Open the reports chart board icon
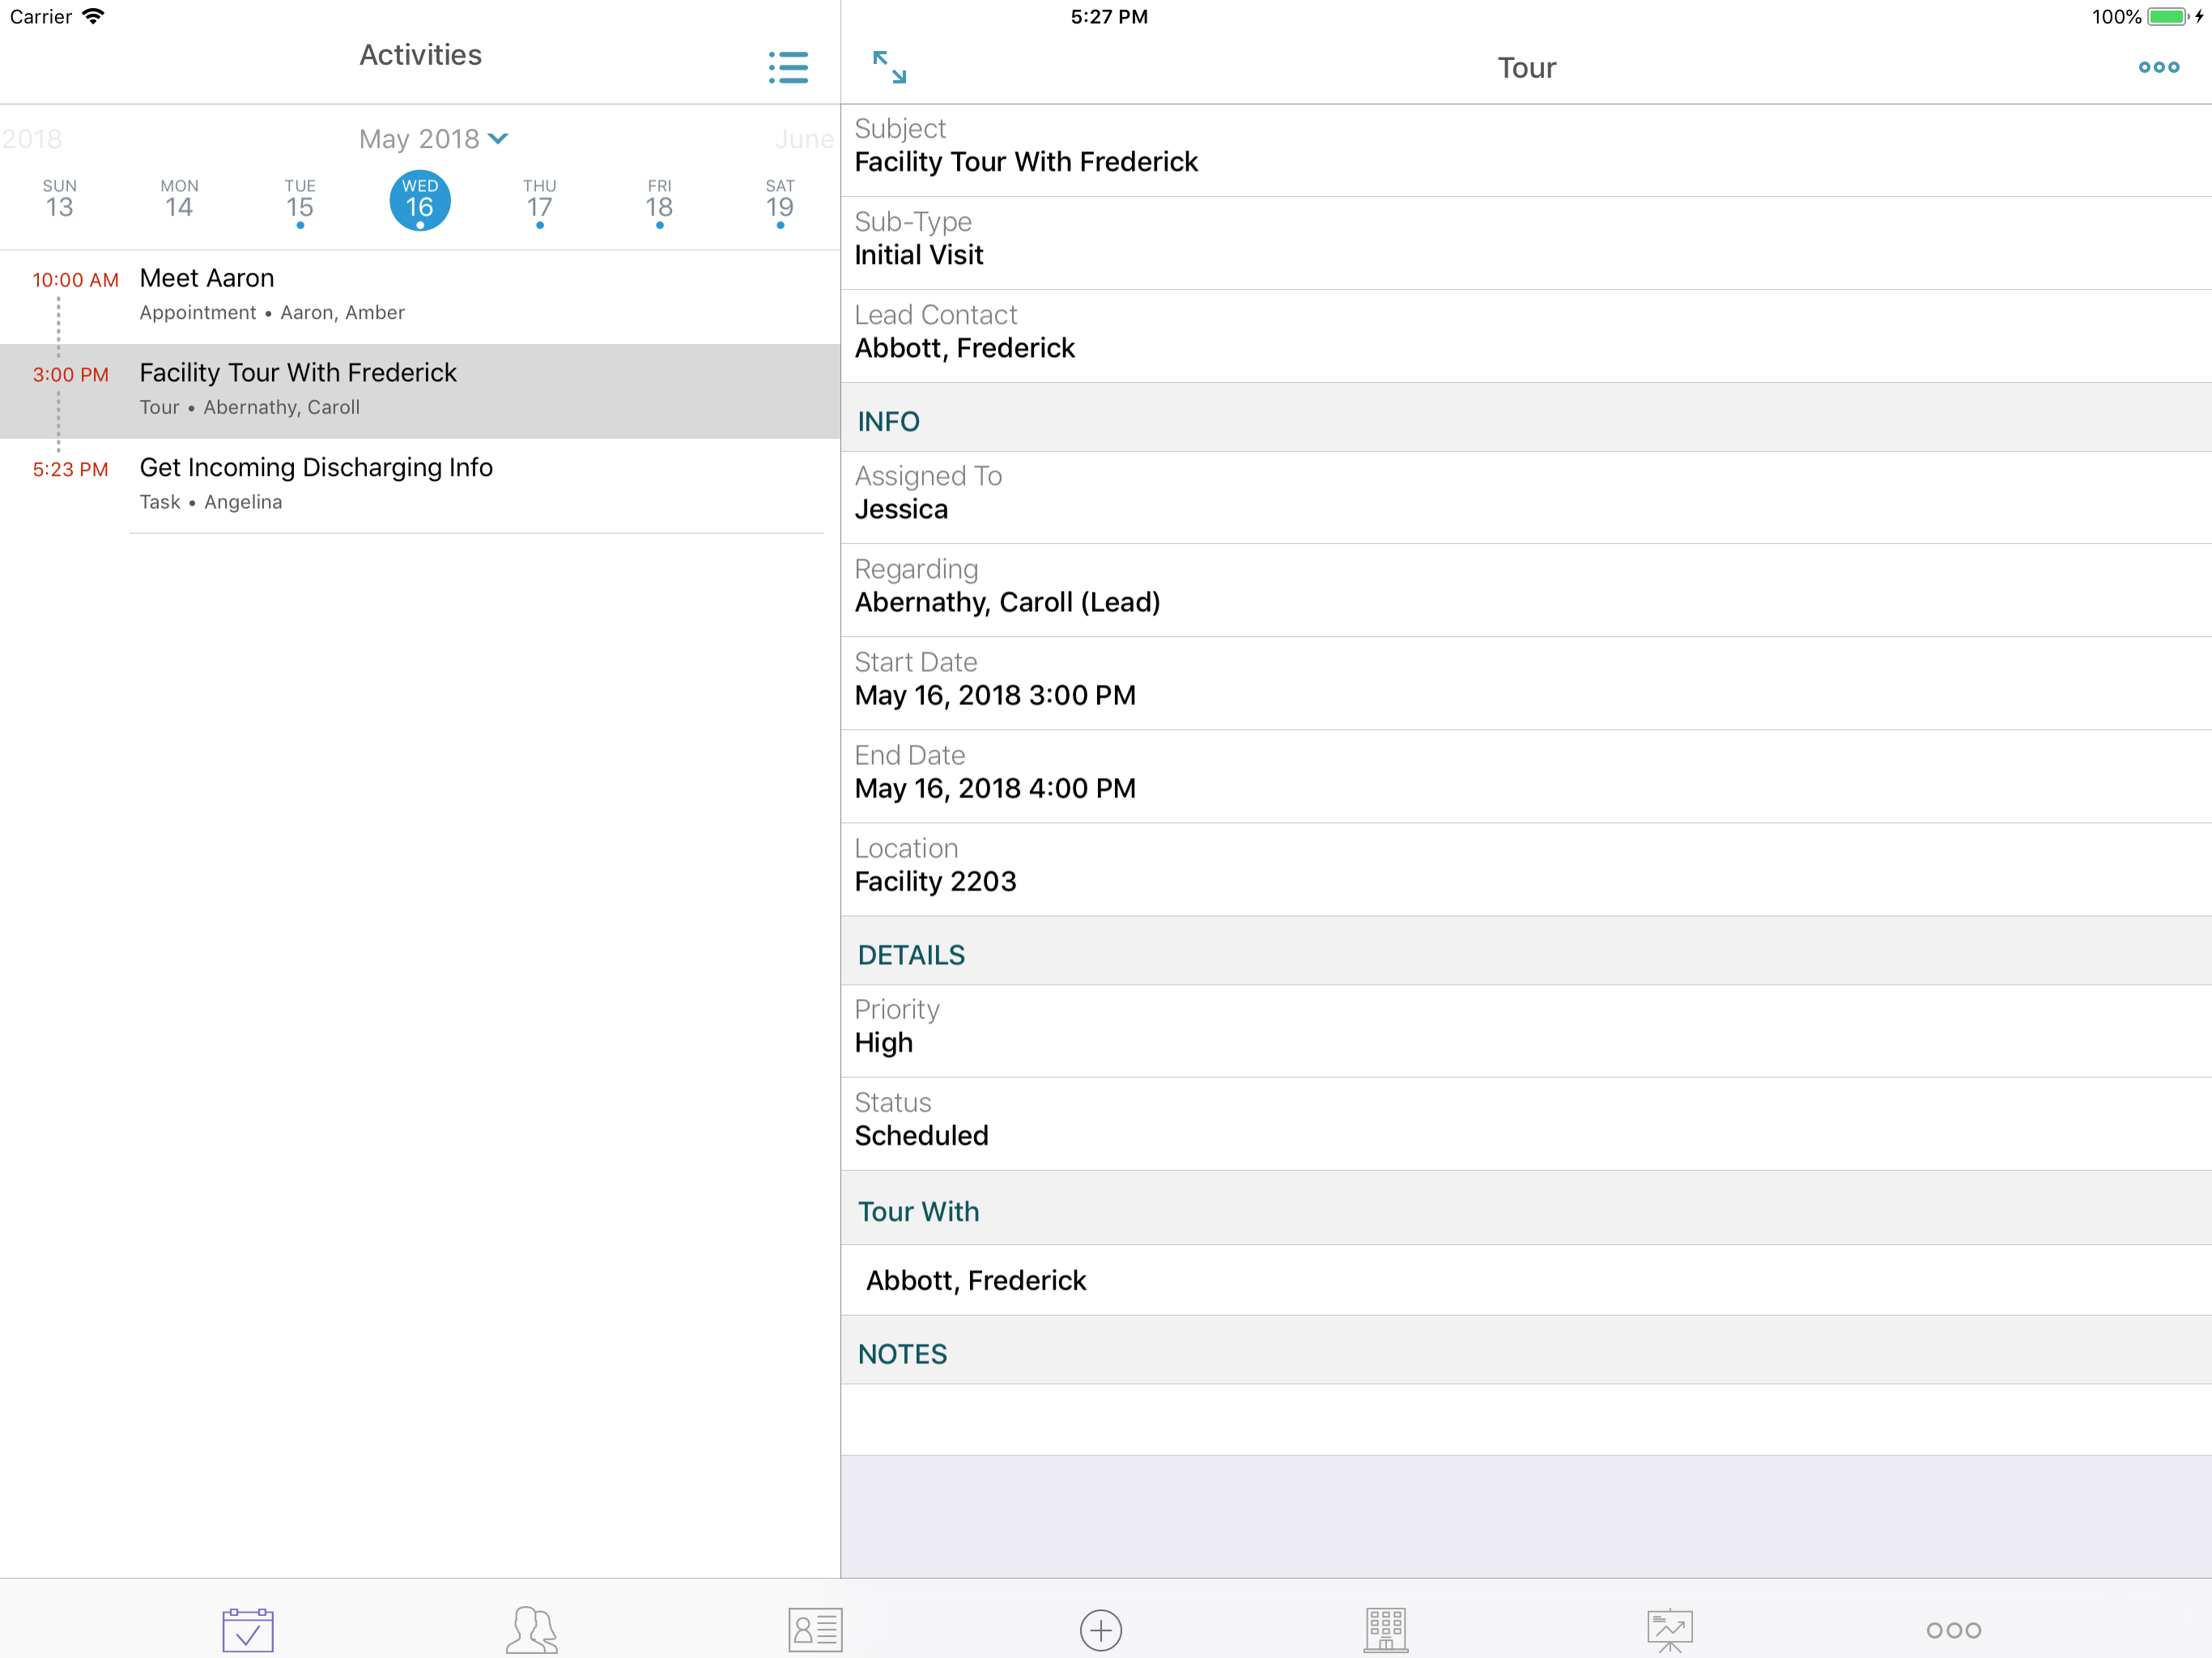This screenshot has height=1658, width=2212. click(x=1669, y=1629)
